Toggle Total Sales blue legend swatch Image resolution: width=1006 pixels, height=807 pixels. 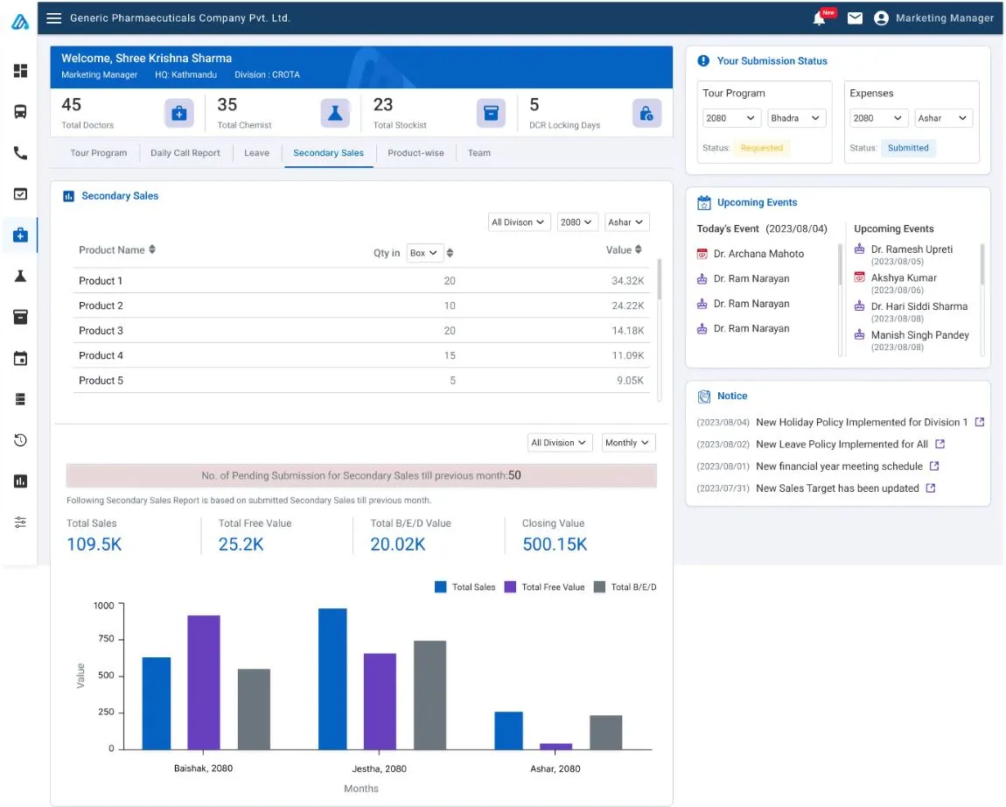440,587
